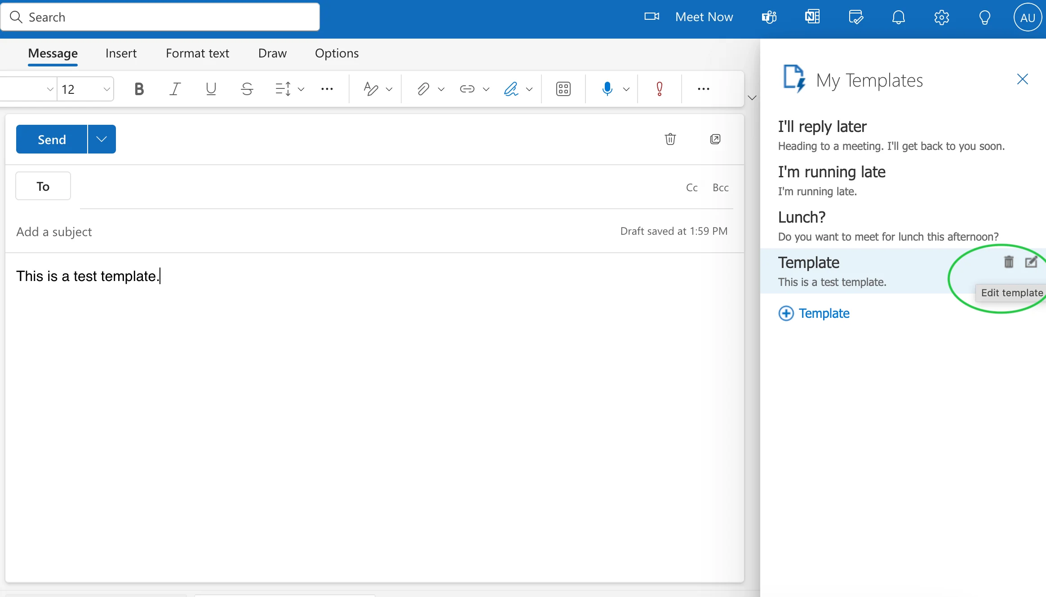Expand the ribbon chevron
Image resolution: width=1046 pixels, height=597 pixels.
752,97
